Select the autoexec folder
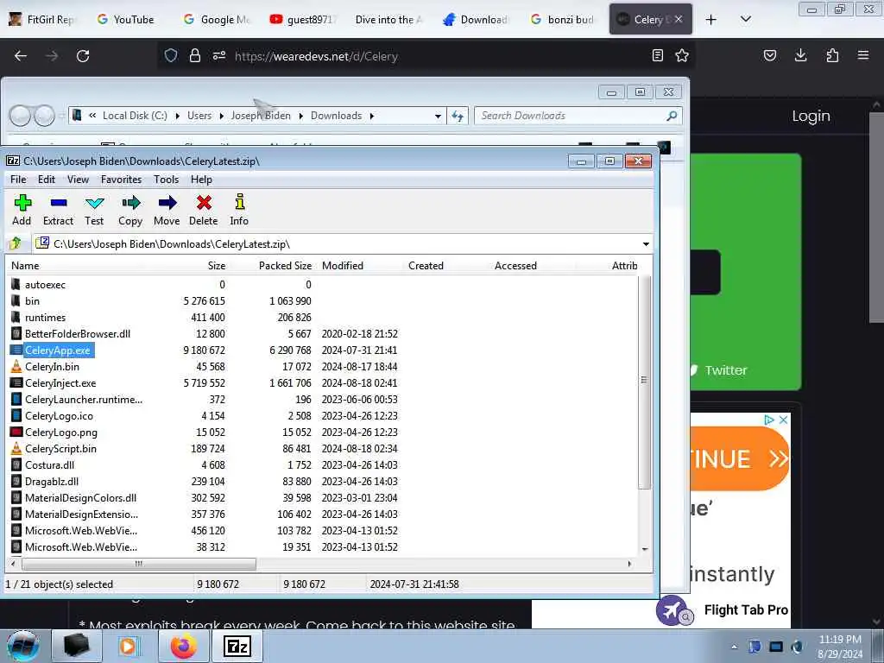The image size is (884, 663). [x=45, y=285]
